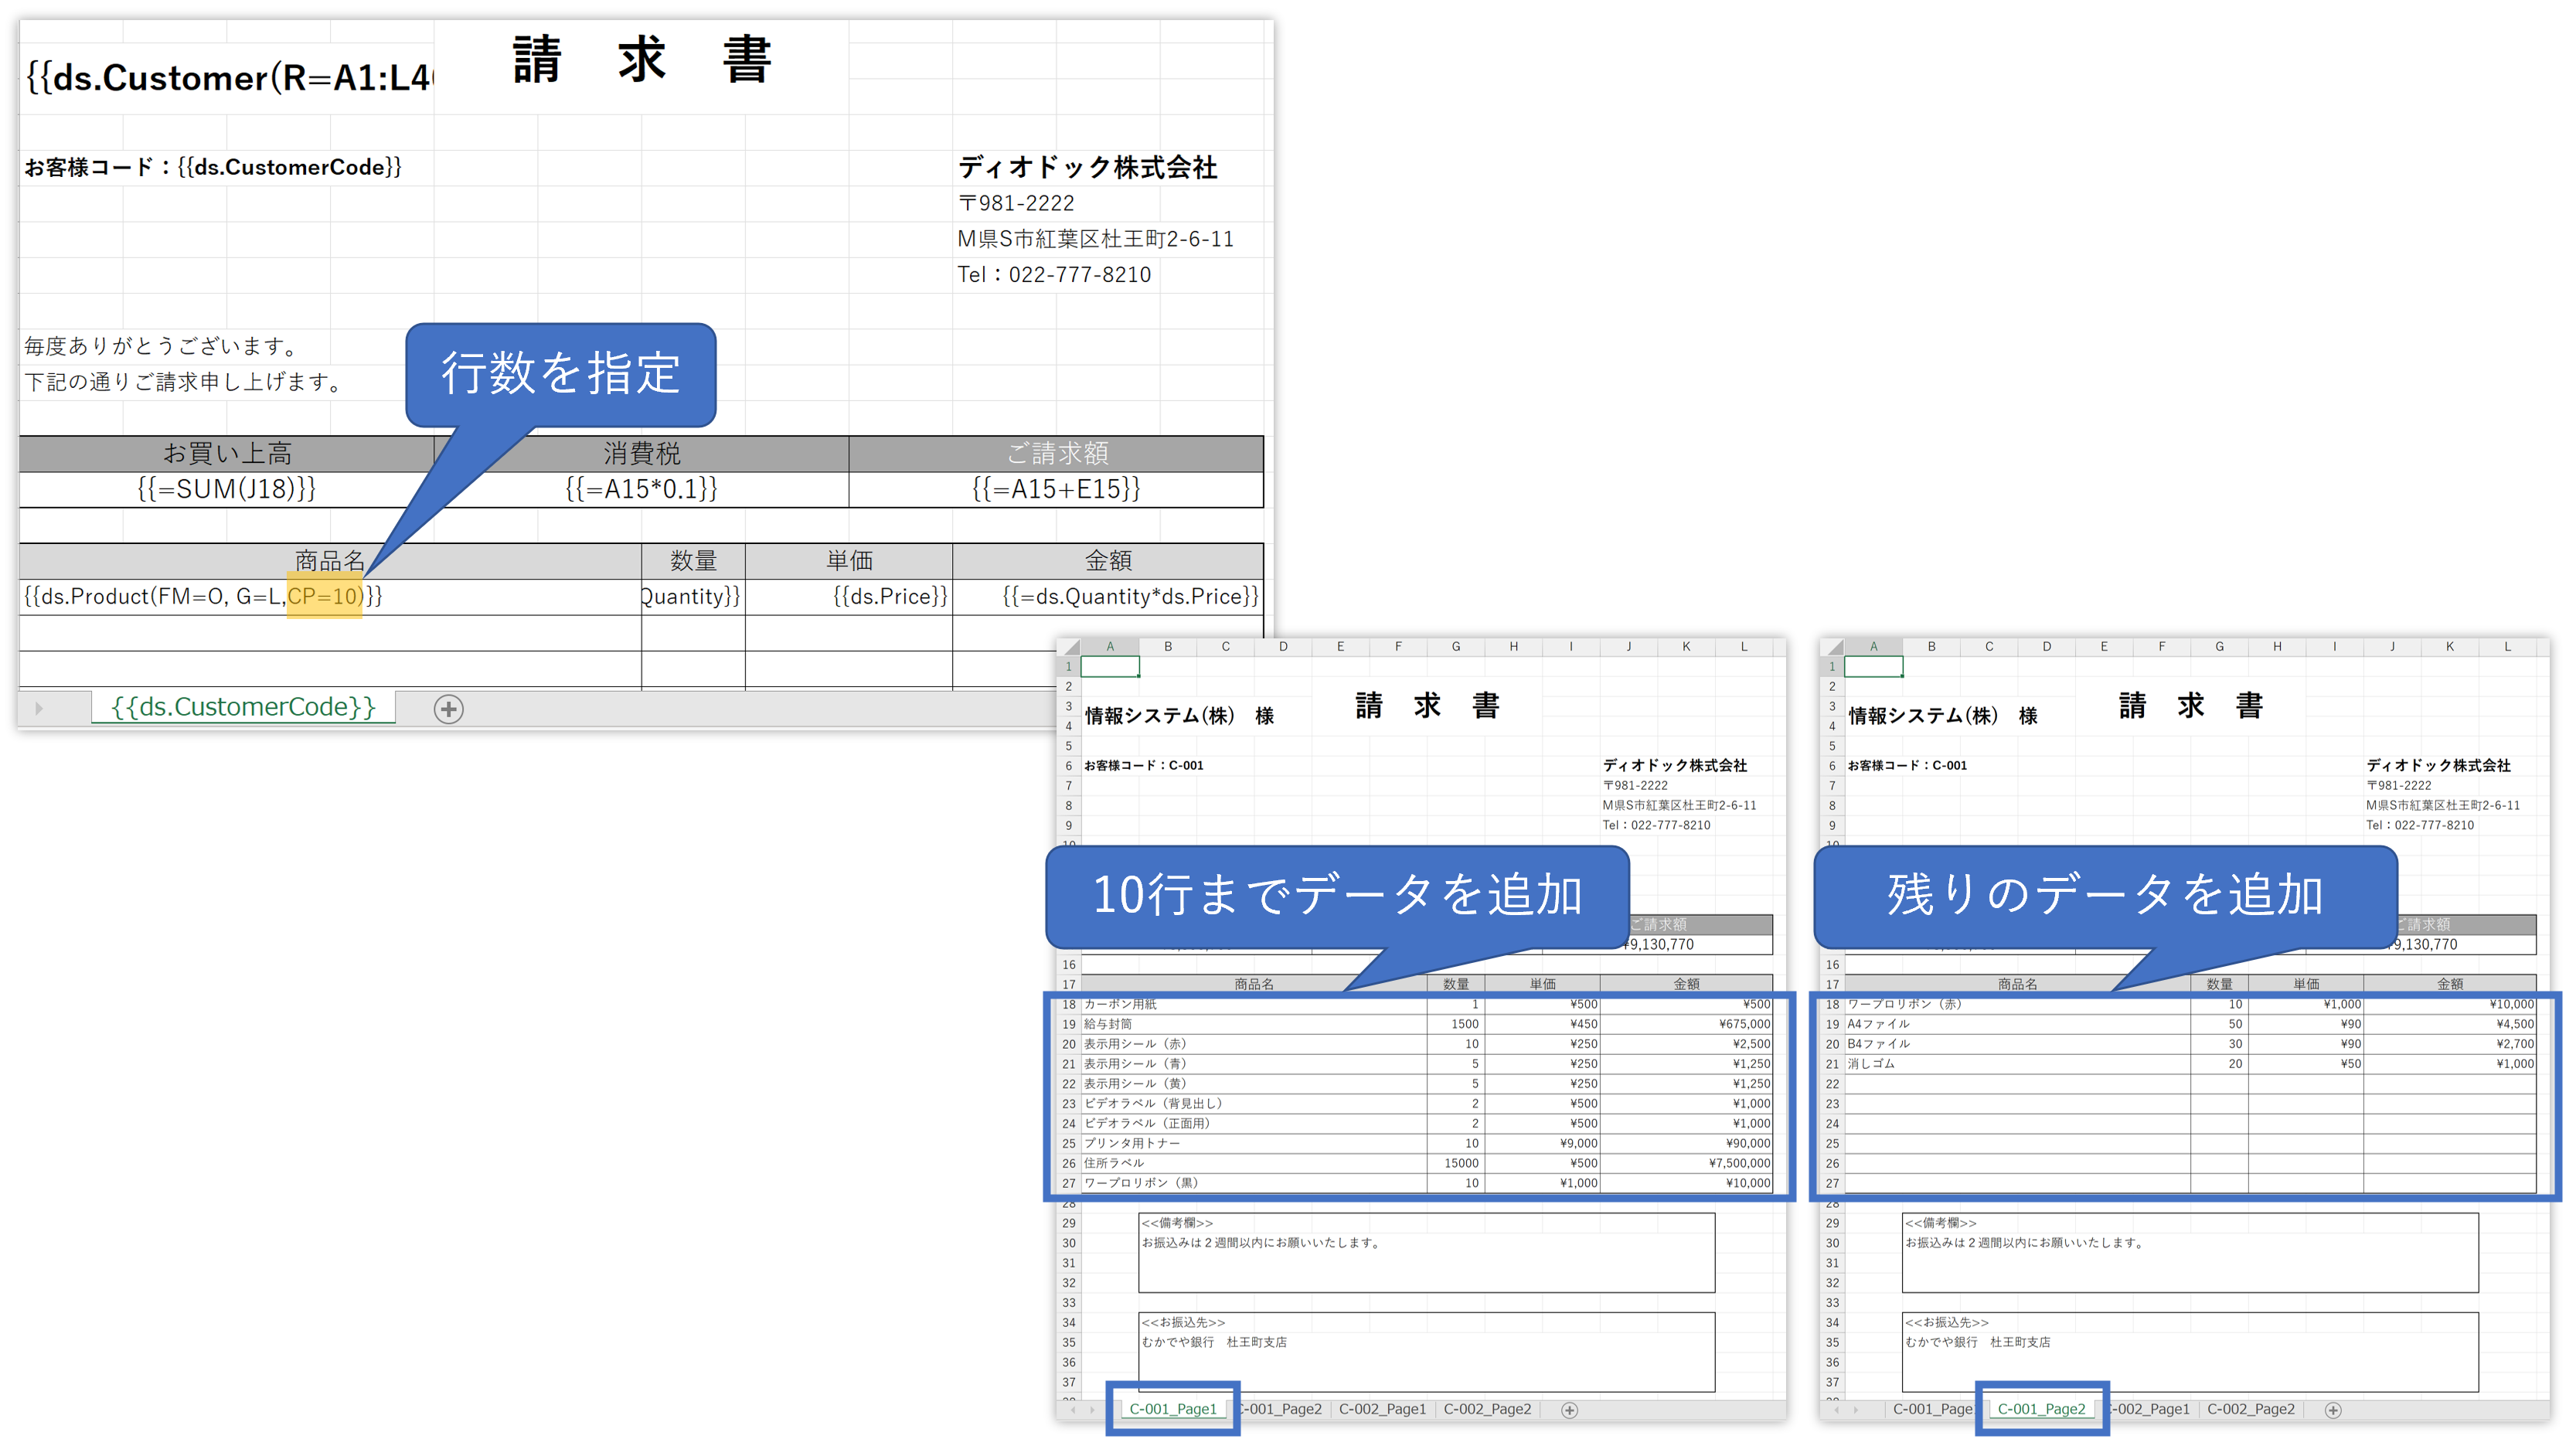Click the ¥7,500,000 amount cell
The image size is (2576, 1446).
[x=1686, y=1163]
